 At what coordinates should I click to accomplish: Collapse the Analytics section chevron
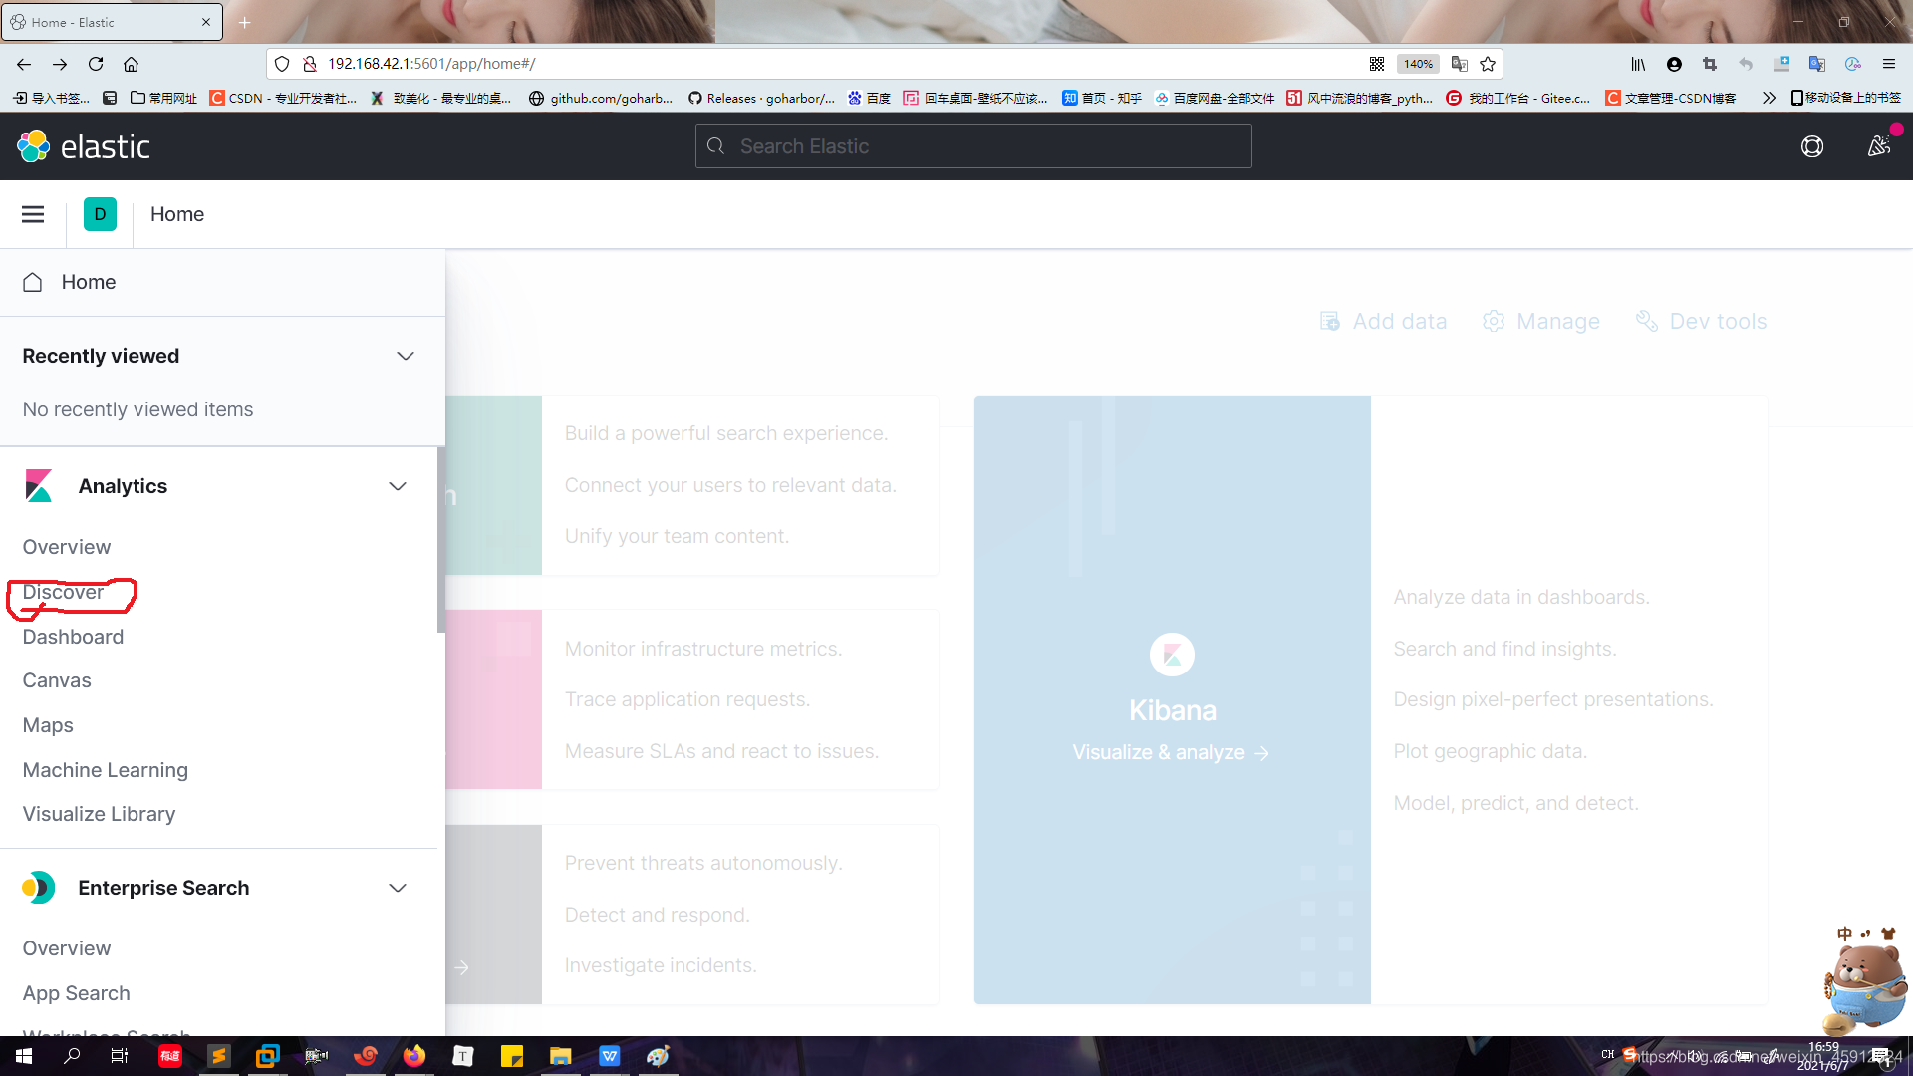[x=398, y=486]
